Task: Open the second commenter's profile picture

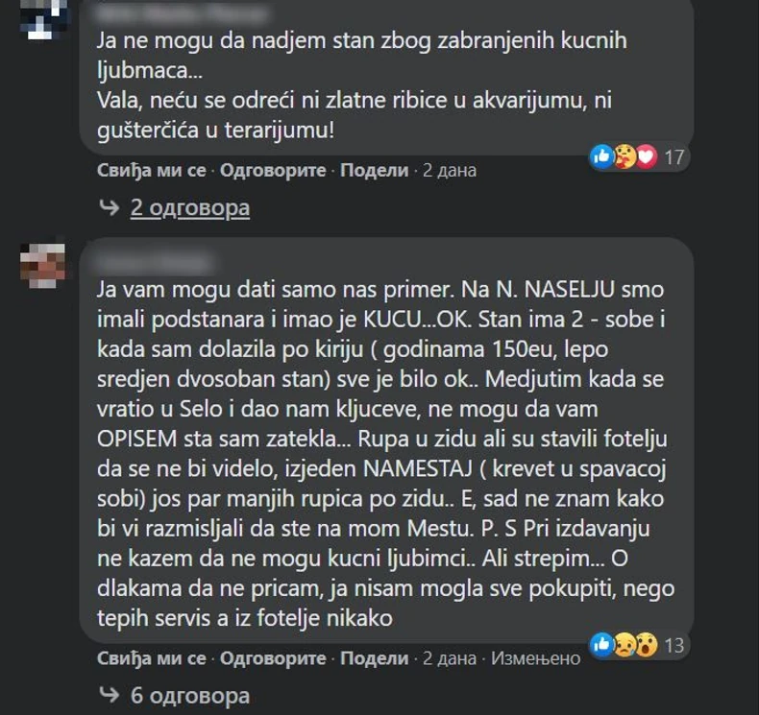Action: point(41,261)
